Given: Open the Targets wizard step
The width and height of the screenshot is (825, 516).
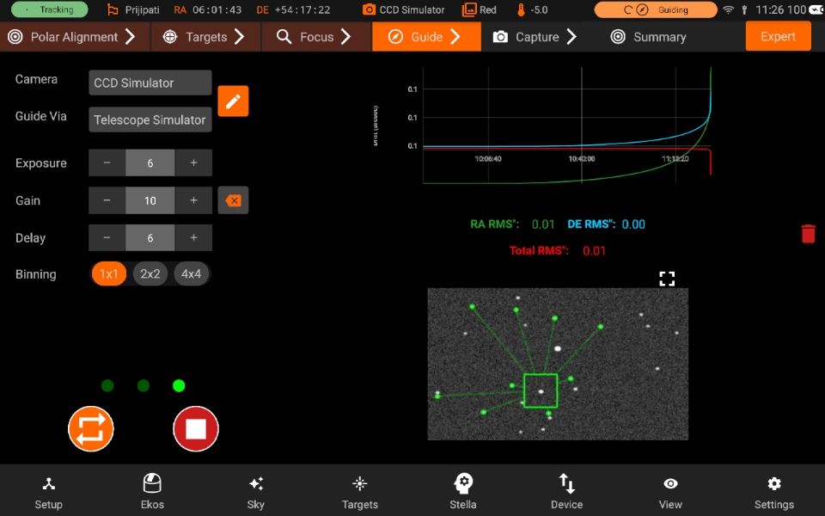Looking at the screenshot, I should point(205,37).
